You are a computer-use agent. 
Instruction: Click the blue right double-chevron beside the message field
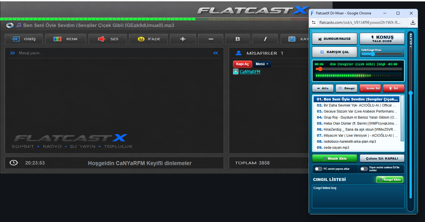click(x=12, y=53)
